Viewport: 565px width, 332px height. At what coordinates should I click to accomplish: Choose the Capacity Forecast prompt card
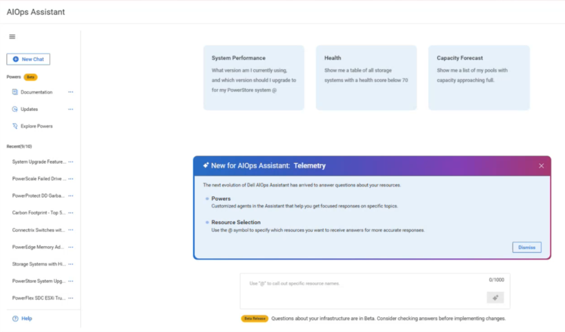pyautogui.click(x=479, y=77)
